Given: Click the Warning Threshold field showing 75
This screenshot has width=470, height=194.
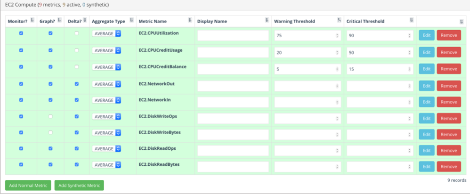Looking at the screenshot, I should pyautogui.click(x=308, y=35).
